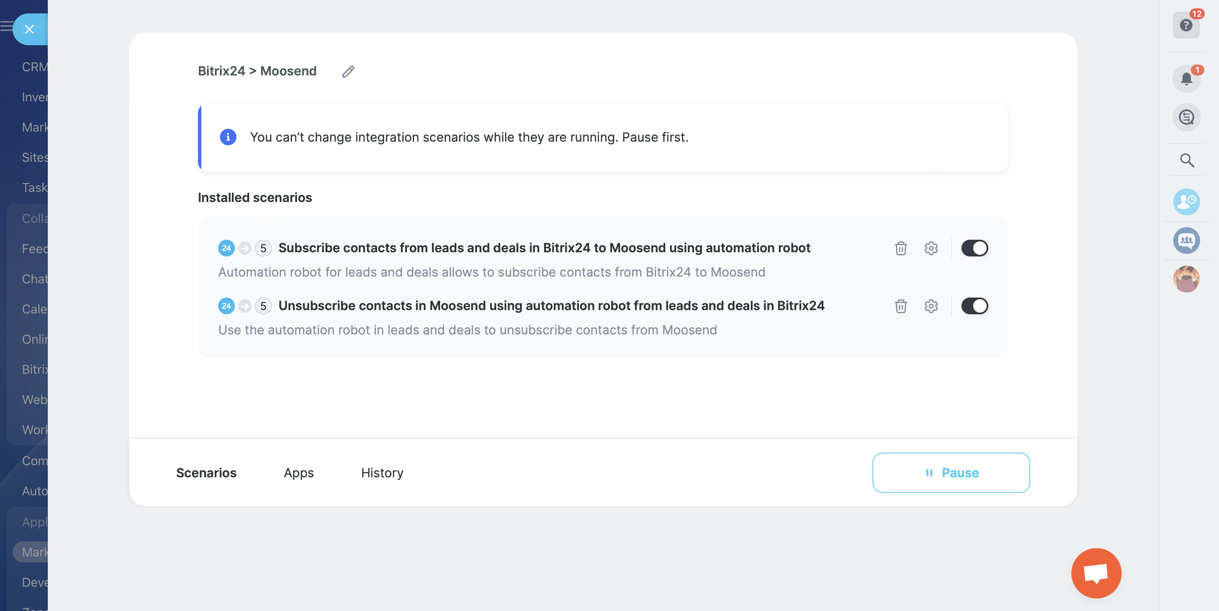Select the Scenarios tab
1219x611 pixels.
point(206,473)
